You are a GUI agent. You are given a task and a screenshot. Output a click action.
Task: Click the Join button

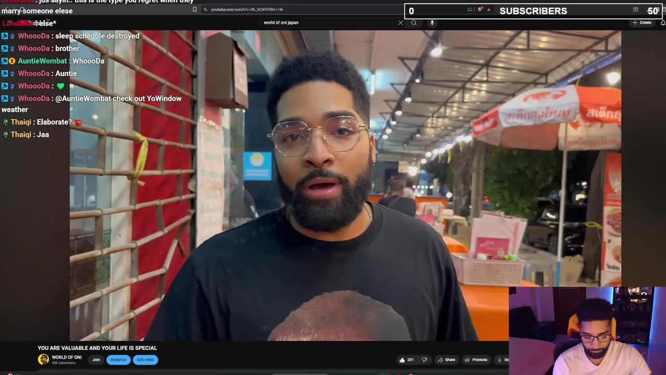point(96,359)
